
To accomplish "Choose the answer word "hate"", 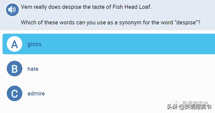I will point(33,69).
